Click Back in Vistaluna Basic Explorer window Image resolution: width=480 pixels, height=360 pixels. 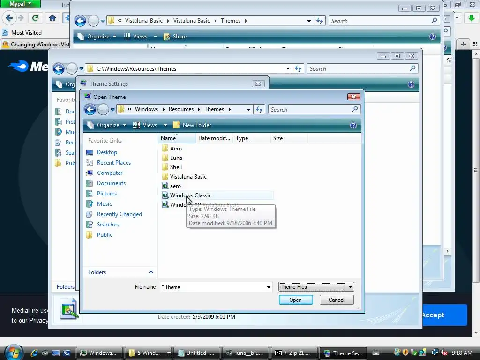[x=81, y=21]
